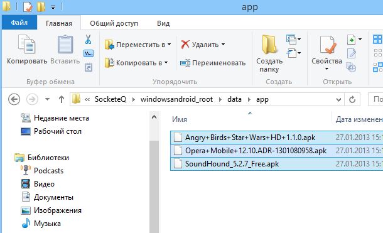The width and height of the screenshot is (383, 233).
Task: Click the search field at right
Action: (x=375, y=99)
